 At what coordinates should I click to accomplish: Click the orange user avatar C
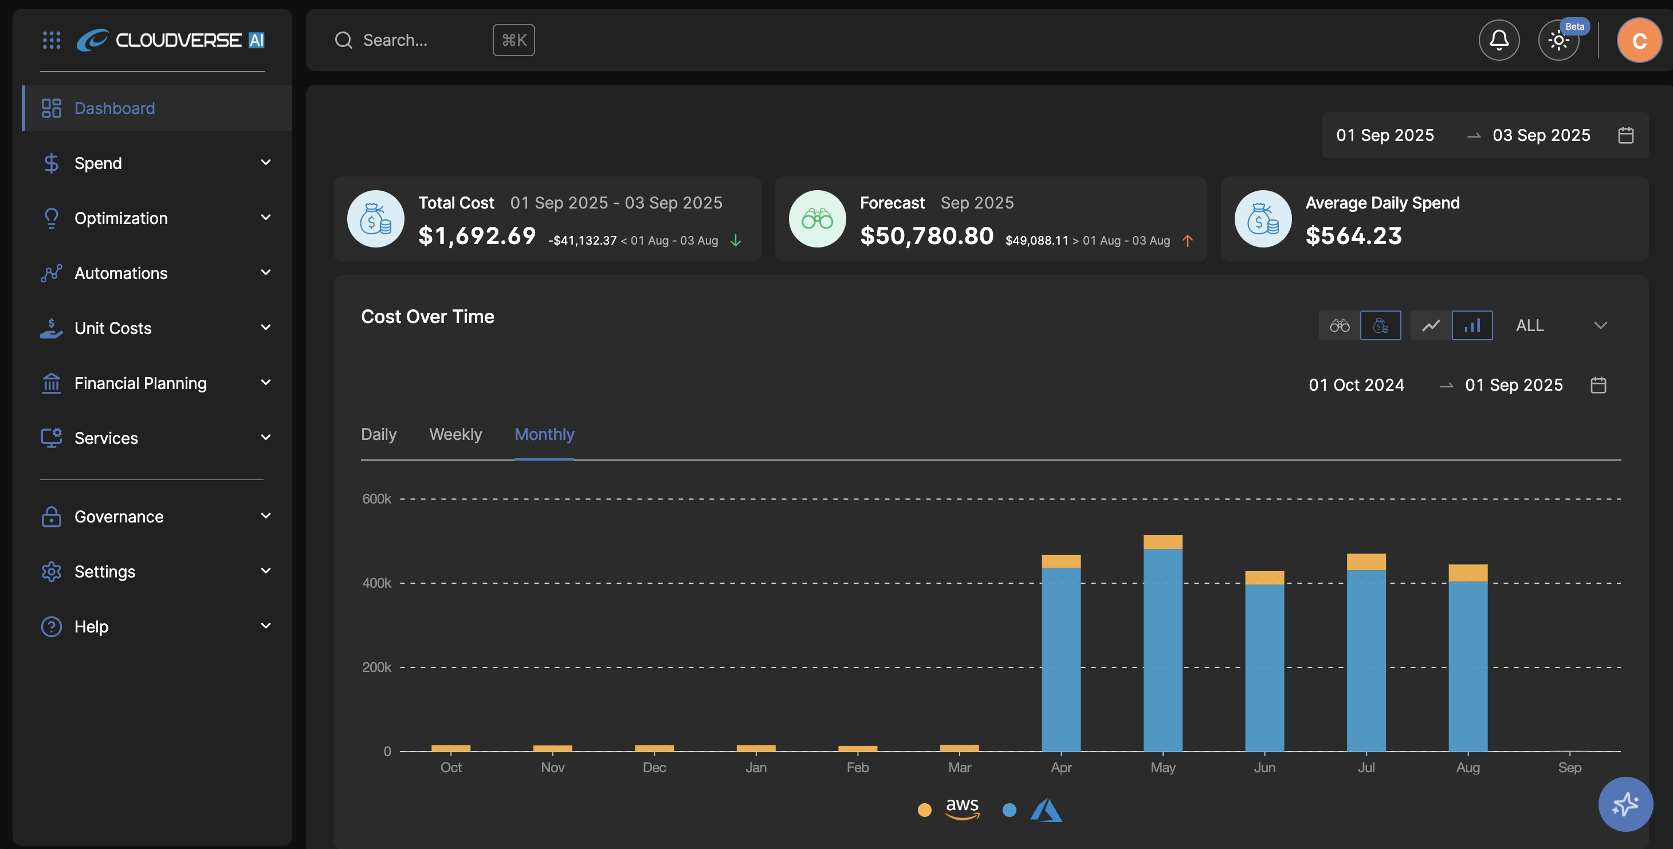coord(1639,40)
